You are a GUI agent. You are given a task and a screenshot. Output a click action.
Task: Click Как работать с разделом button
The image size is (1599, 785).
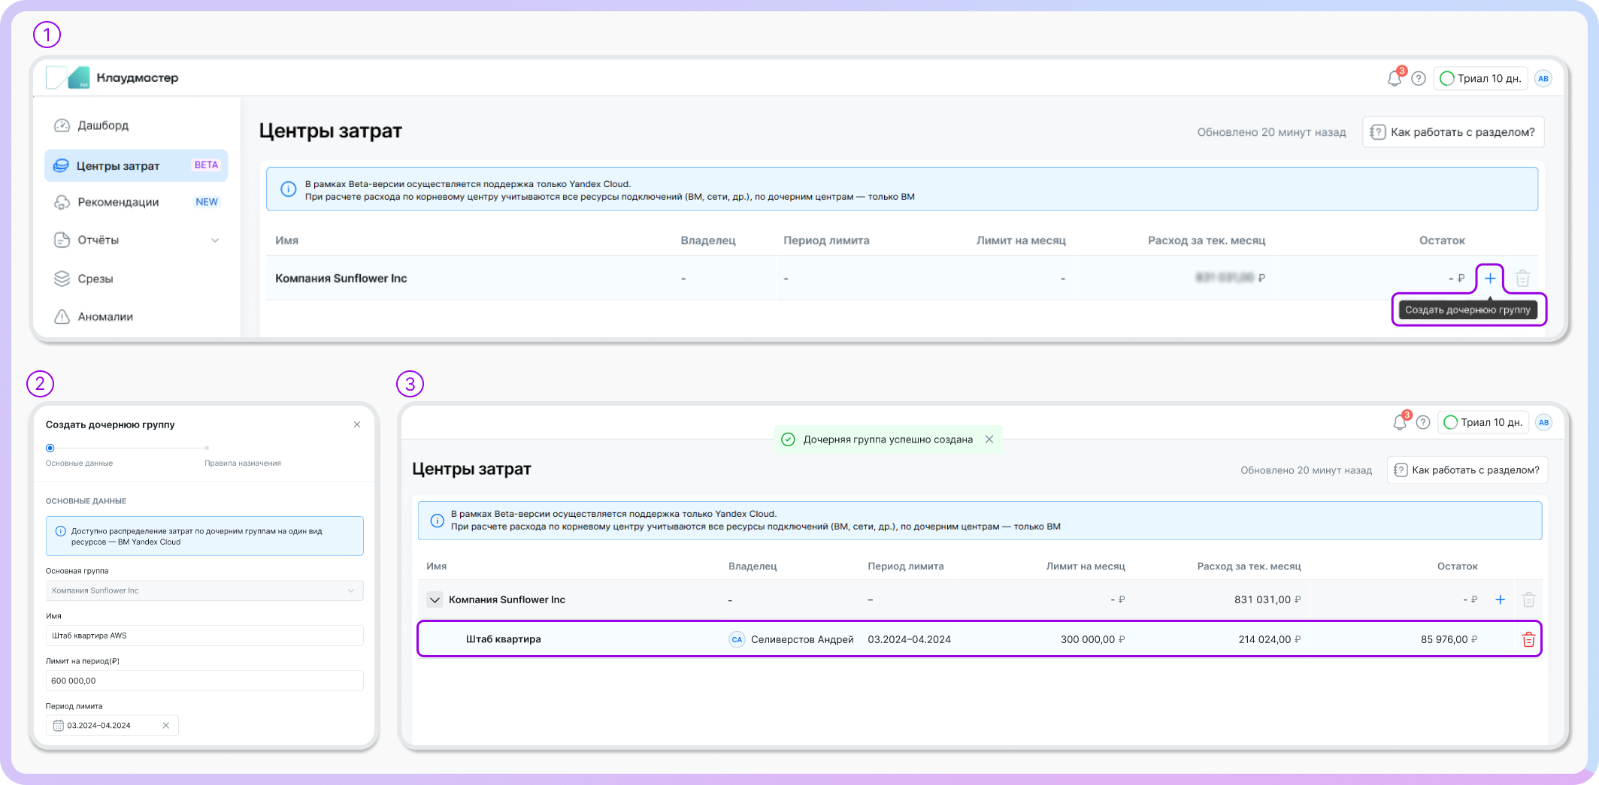click(x=1453, y=132)
